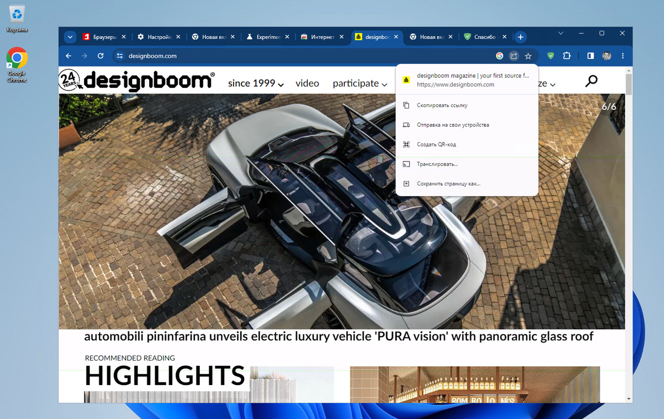The width and height of the screenshot is (664, 419).
Task: Click the 6/6 slide counter
Action: tap(609, 107)
